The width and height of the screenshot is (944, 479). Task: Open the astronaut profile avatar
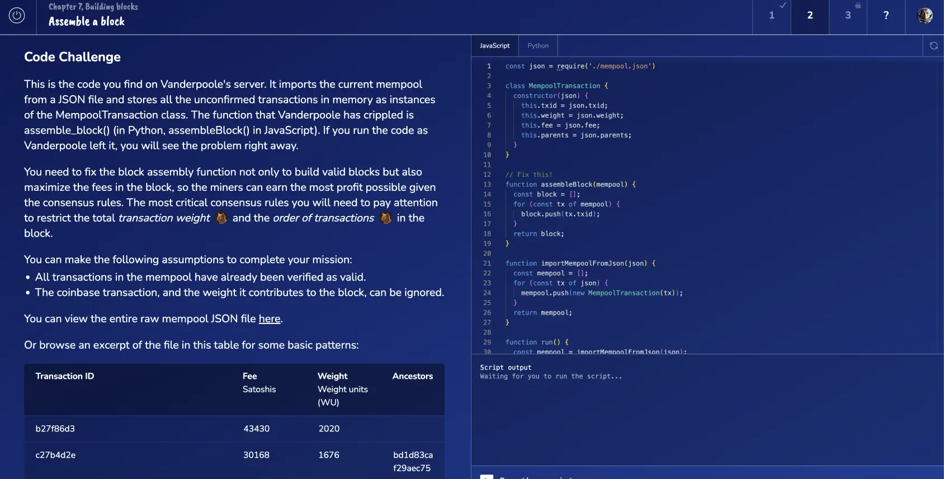click(924, 16)
